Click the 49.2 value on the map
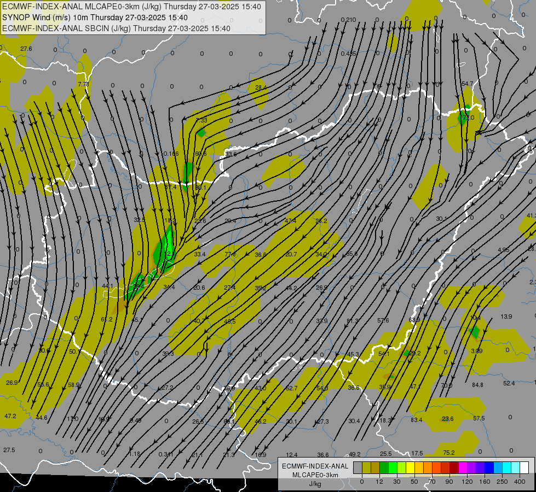Screen dimensions: 536x492 click(x=355, y=454)
